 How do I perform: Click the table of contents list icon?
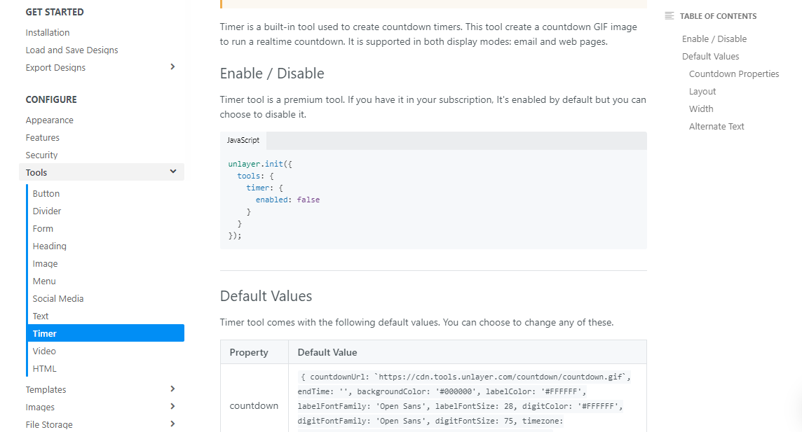pos(669,16)
